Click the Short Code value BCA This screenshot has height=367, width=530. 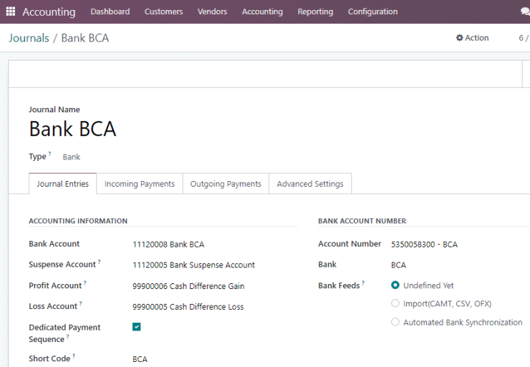click(140, 359)
